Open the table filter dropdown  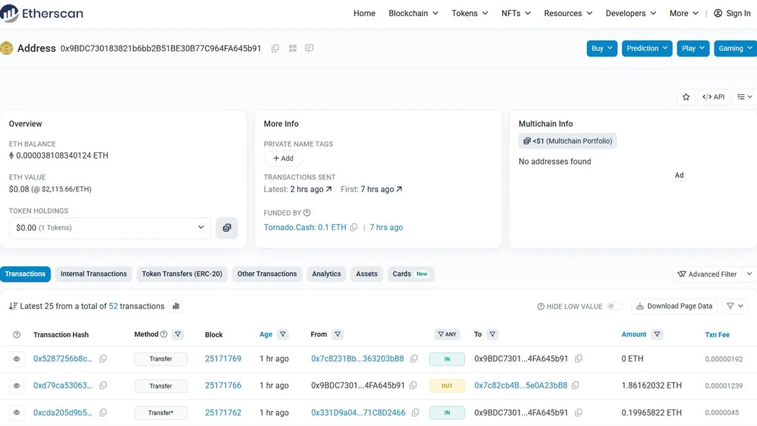pos(735,306)
